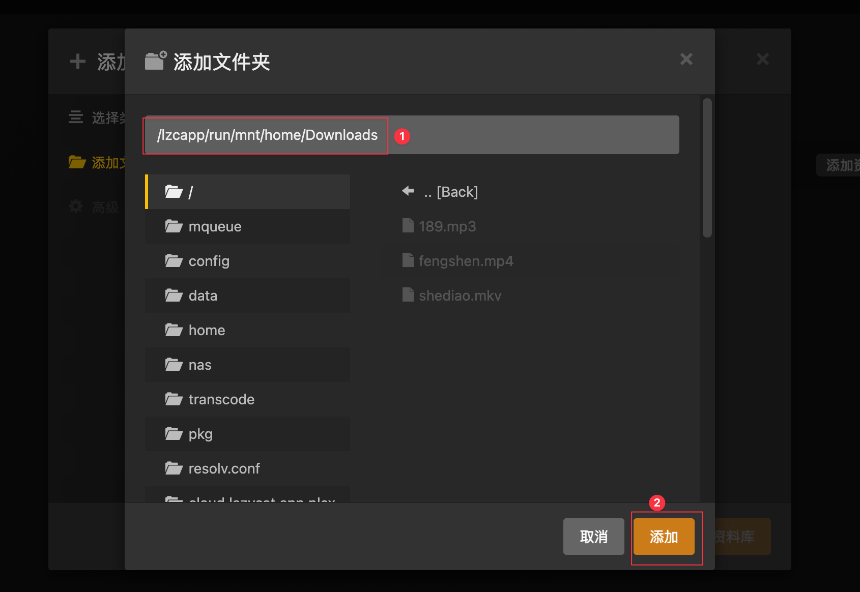Open the nas folder
The image size is (860, 592).
248,365
